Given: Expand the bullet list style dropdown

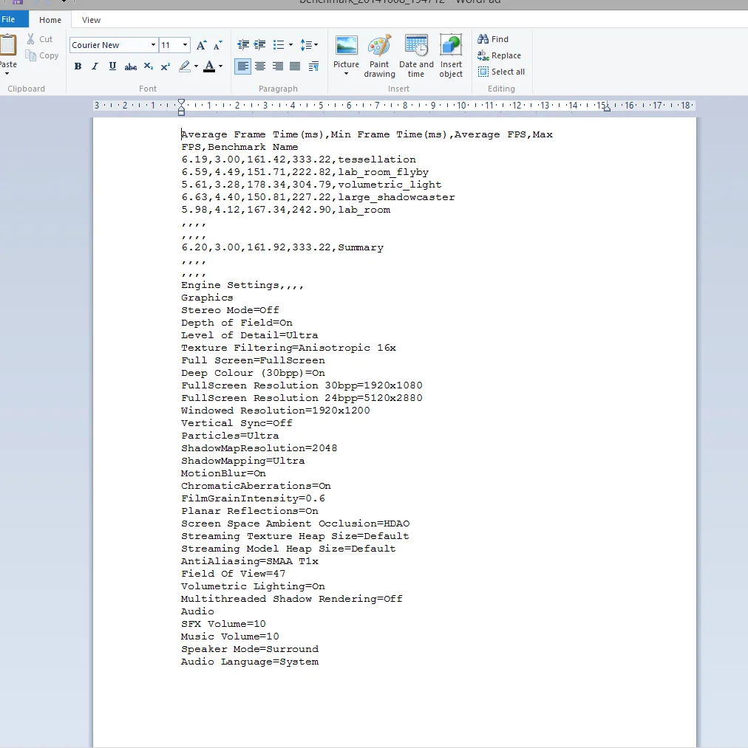Looking at the screenshot, I should pos(290,45).
